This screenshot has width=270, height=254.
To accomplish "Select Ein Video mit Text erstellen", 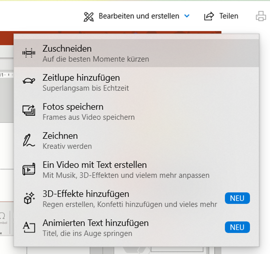I will coord(136,169).
